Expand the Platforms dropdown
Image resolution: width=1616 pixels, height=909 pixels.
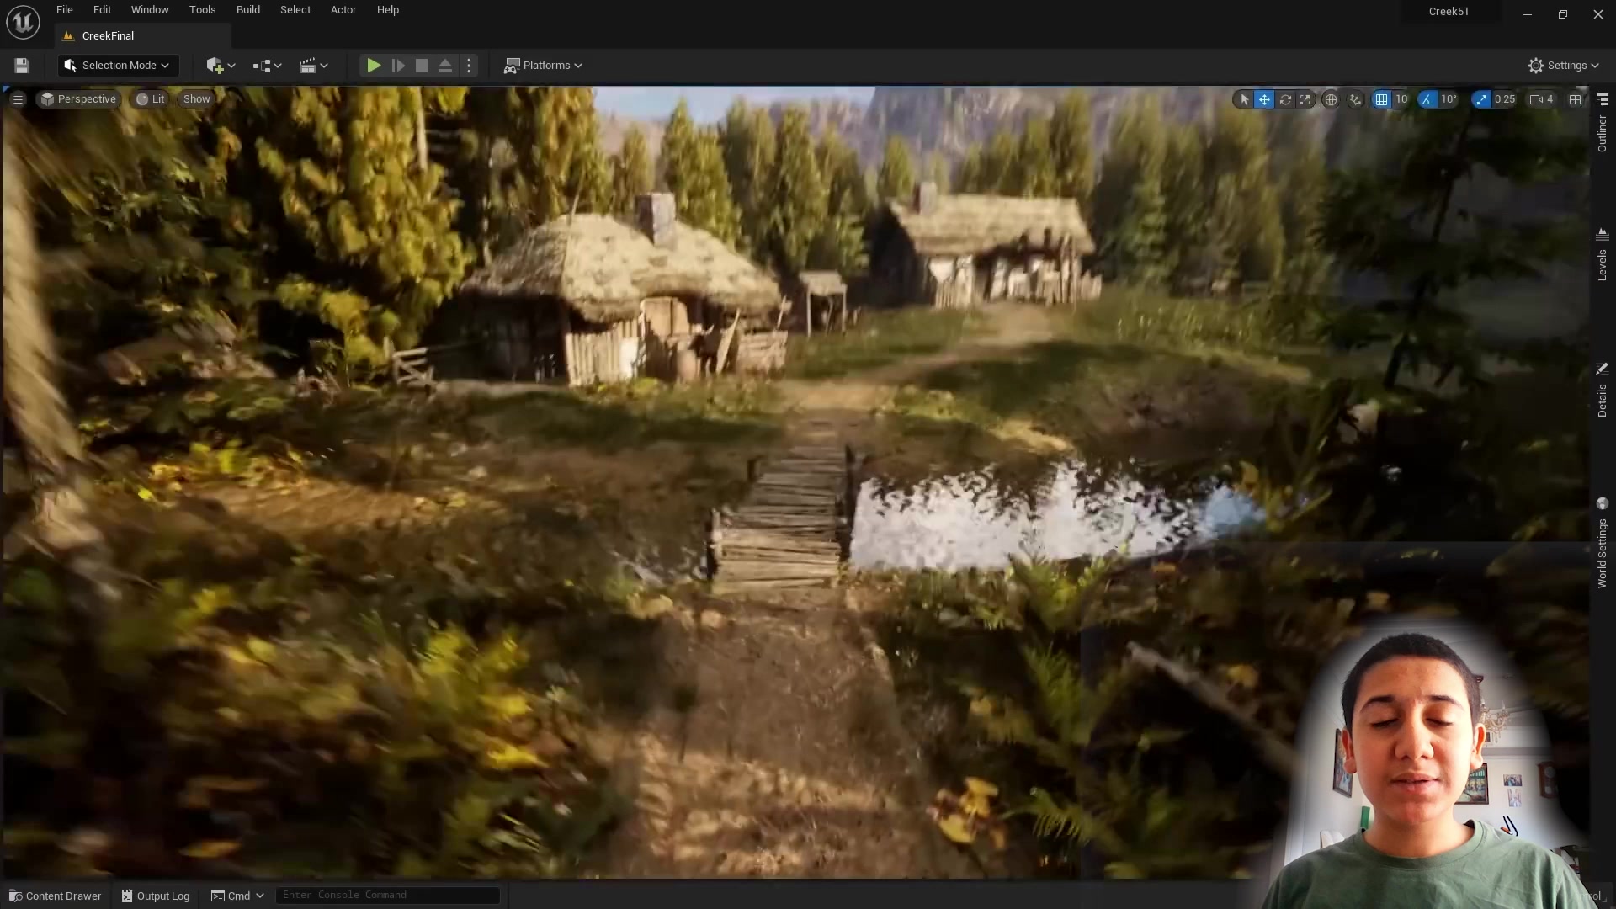tap(544, 66)
